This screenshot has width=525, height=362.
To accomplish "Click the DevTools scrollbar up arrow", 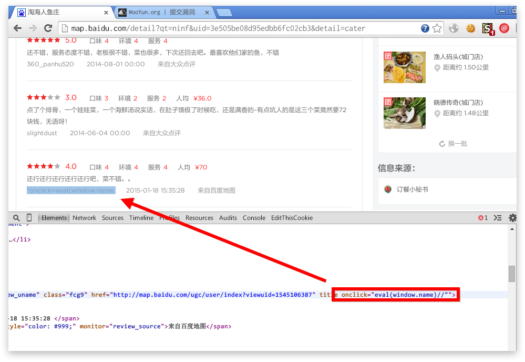I will point(512,229).
